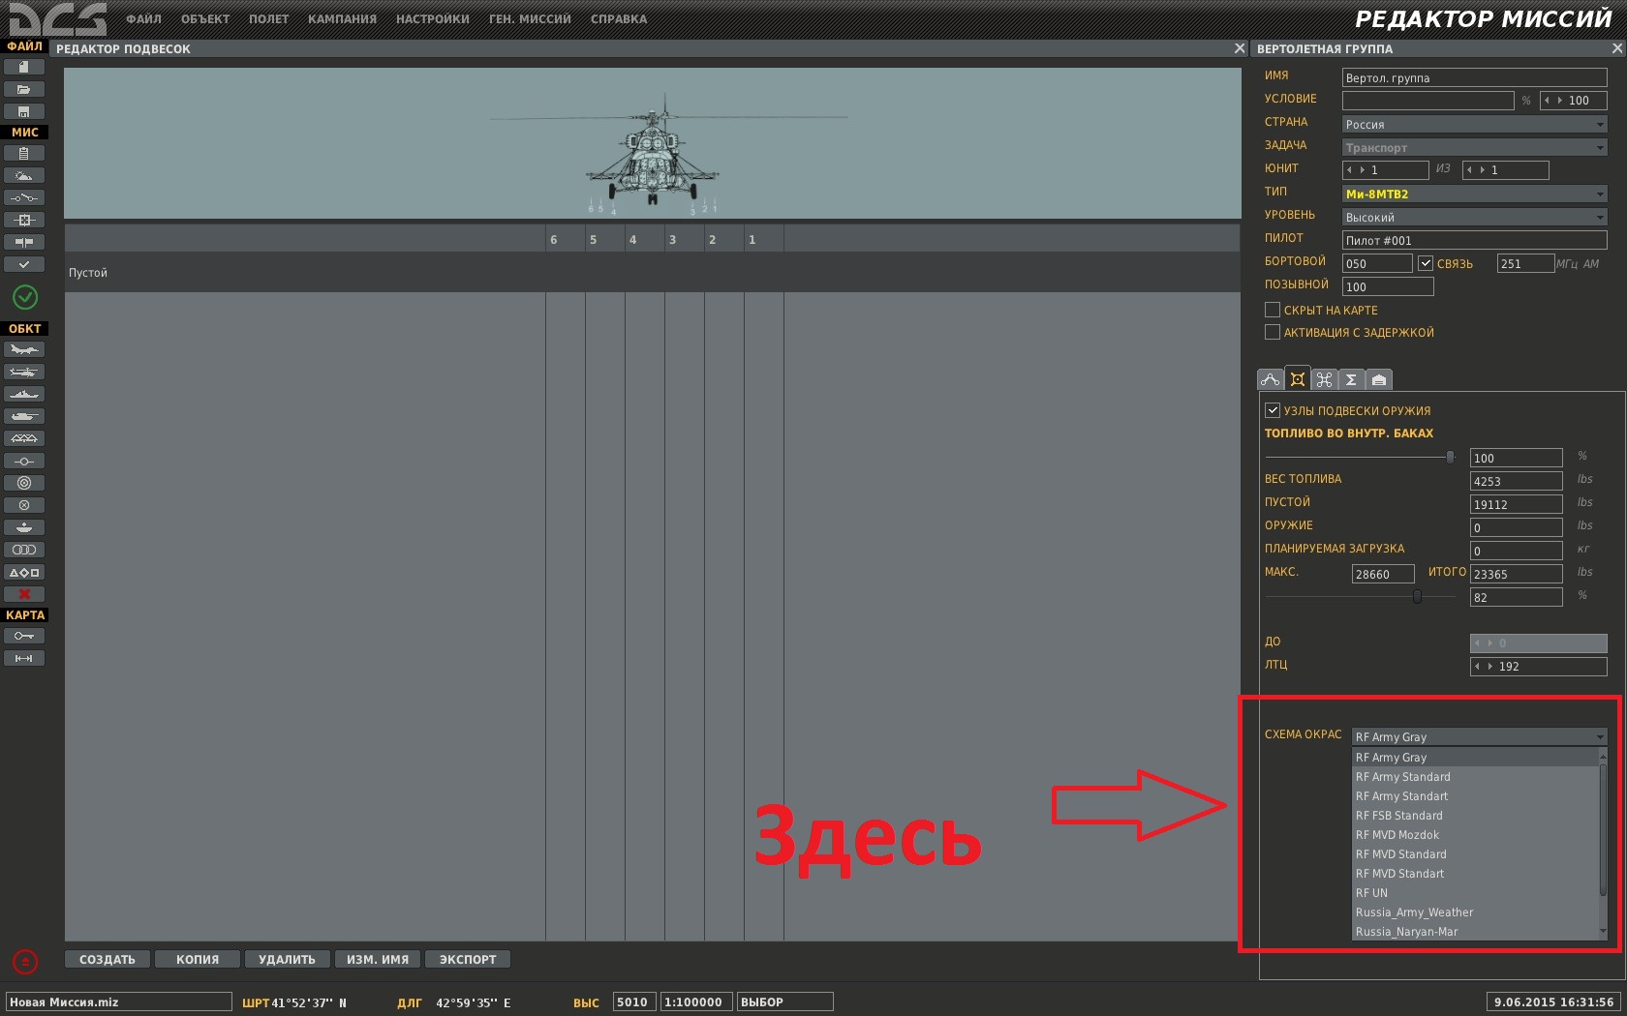
Task: Open the КАМПАНИЯ menu
Action: click(x=342, y=18)
